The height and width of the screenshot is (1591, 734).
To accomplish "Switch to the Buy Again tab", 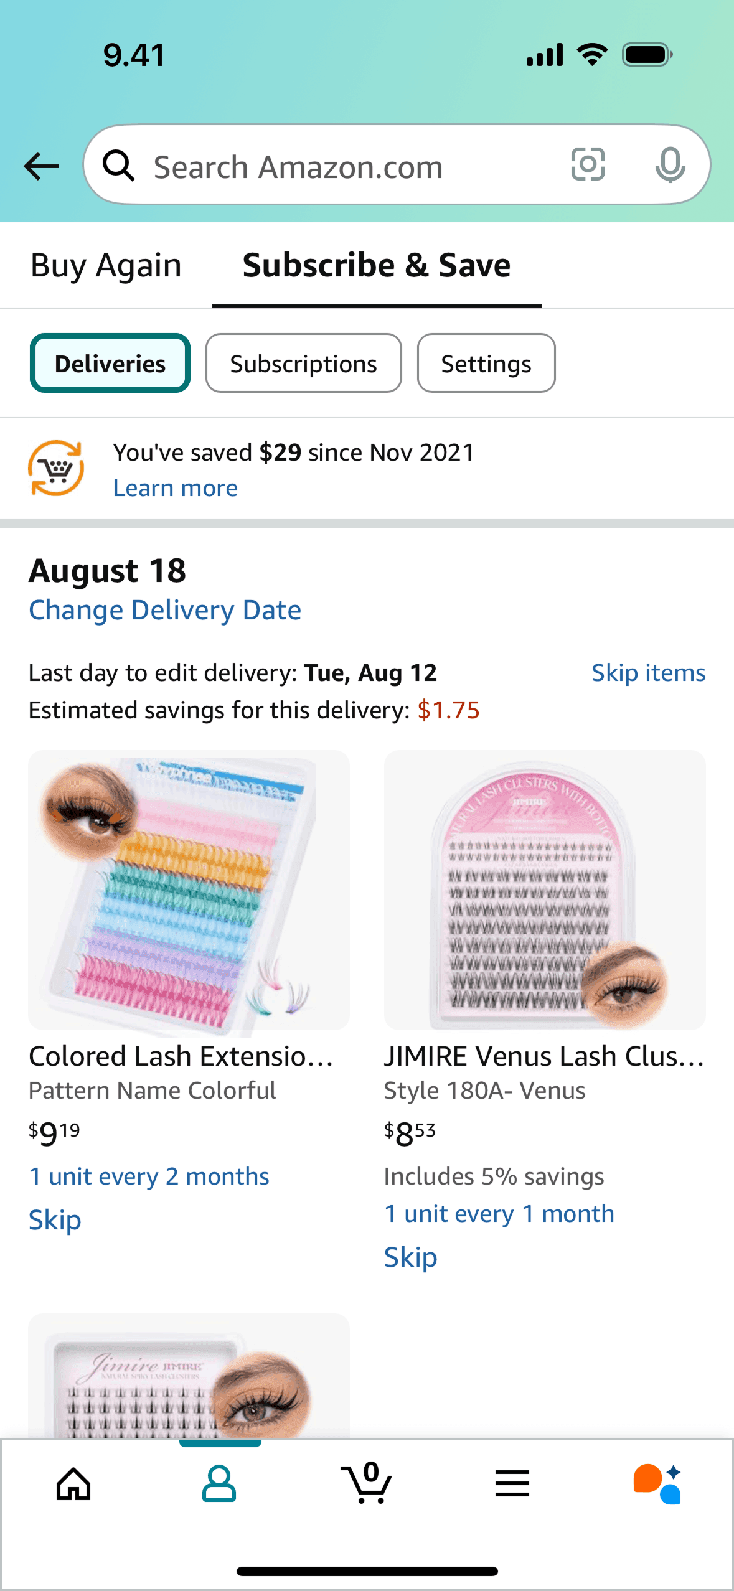I will [x=105, y=265].
